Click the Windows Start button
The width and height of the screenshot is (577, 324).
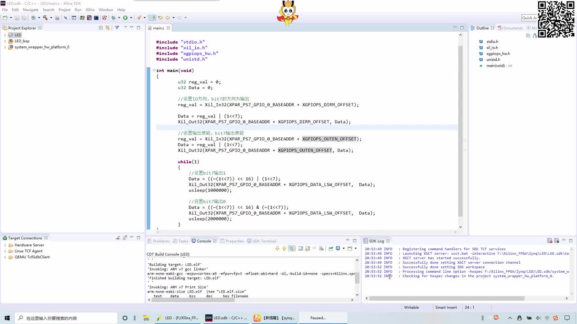tap(7, 318)
